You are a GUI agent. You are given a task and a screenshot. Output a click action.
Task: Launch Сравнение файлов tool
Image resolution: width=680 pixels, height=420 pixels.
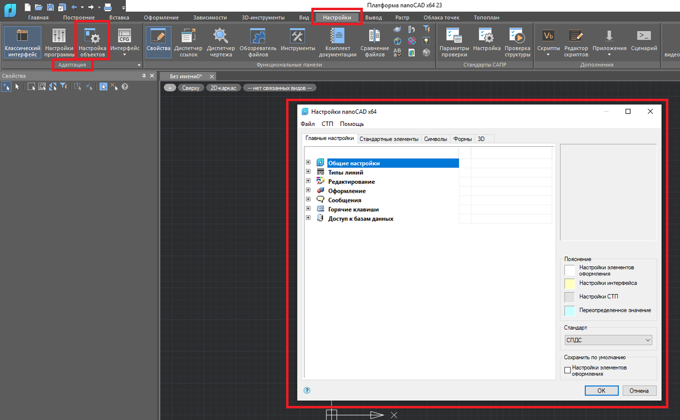(375, 43)
